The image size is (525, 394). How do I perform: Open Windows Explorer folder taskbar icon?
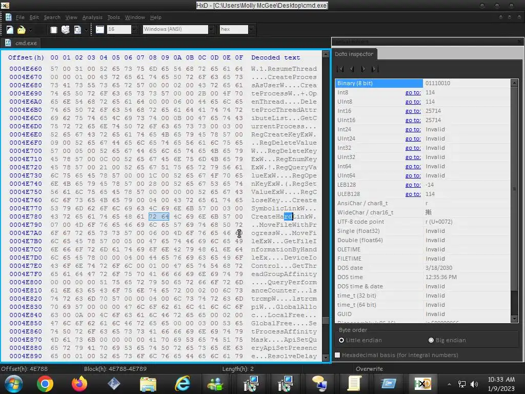point(148,384)
